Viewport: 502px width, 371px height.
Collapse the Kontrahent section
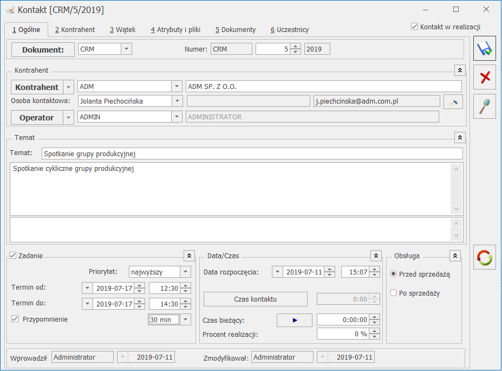coord(460,71)
